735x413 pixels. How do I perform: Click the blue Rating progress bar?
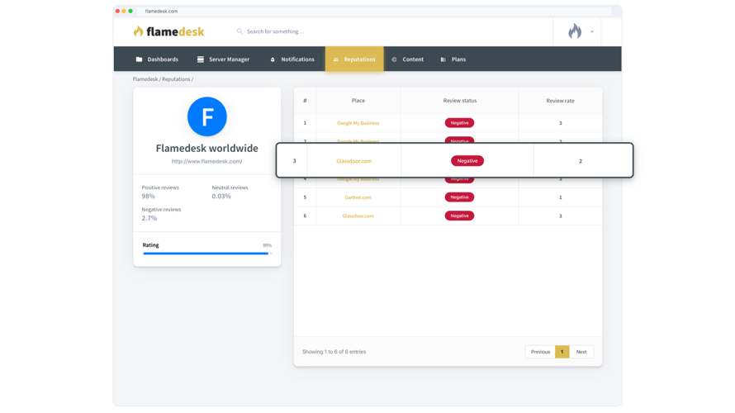pos(206,254)
